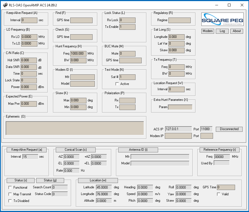The image size is (249, 212).
Task: Click the Rx Lock field
Action: click(127, 20)
